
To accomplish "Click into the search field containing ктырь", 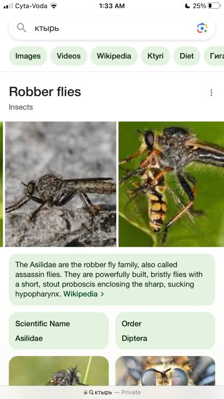I will (x=112, y=28).
